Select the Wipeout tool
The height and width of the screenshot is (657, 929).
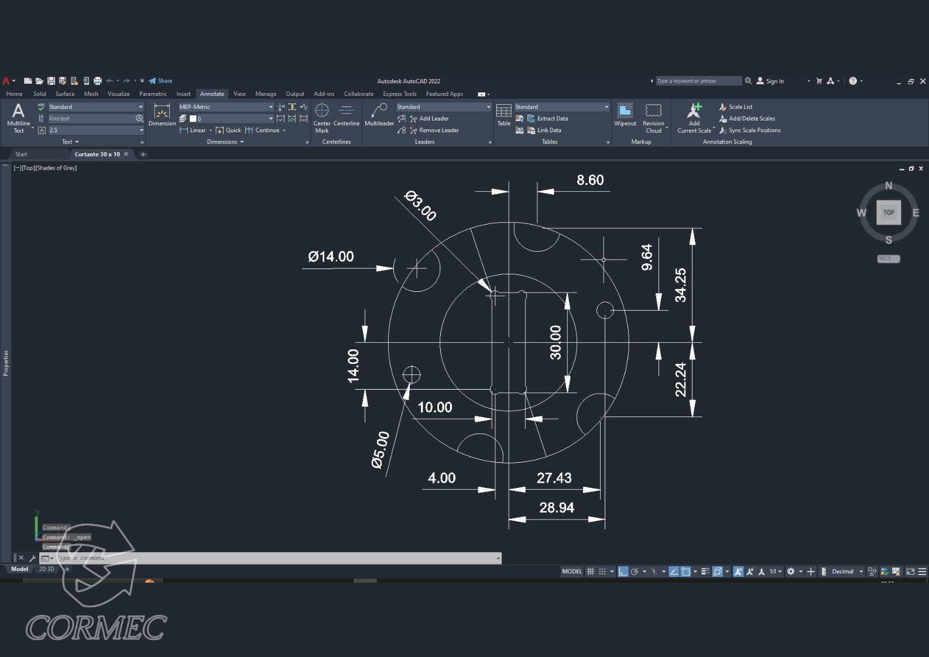tap(625, 115)
